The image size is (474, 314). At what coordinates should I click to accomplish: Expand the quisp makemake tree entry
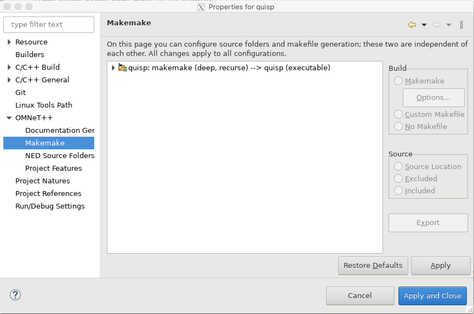coord(113,68)
